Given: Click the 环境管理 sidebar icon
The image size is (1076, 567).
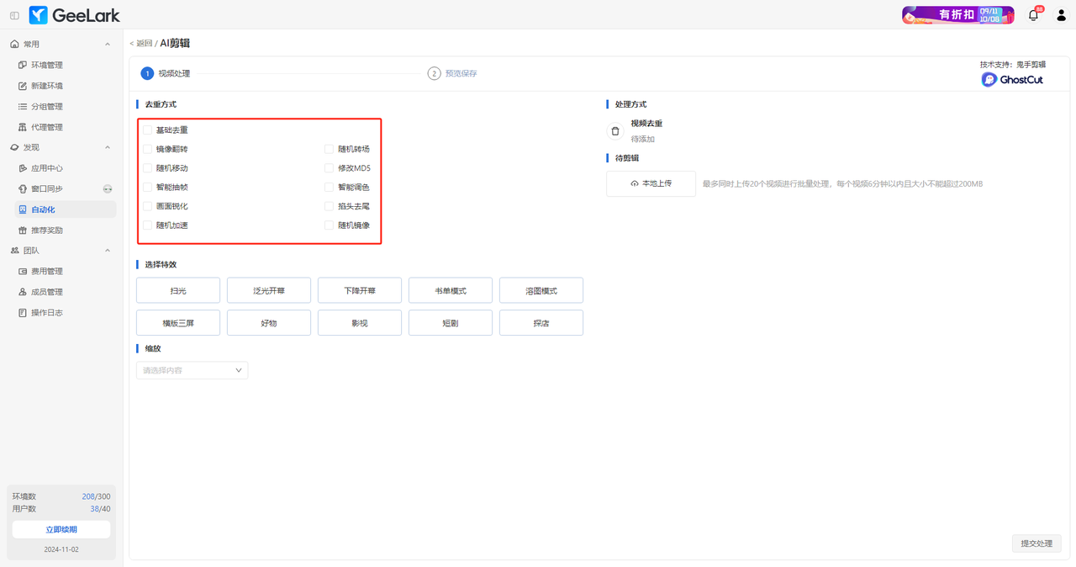Looking at the screenshot, I should coord(23,65).
